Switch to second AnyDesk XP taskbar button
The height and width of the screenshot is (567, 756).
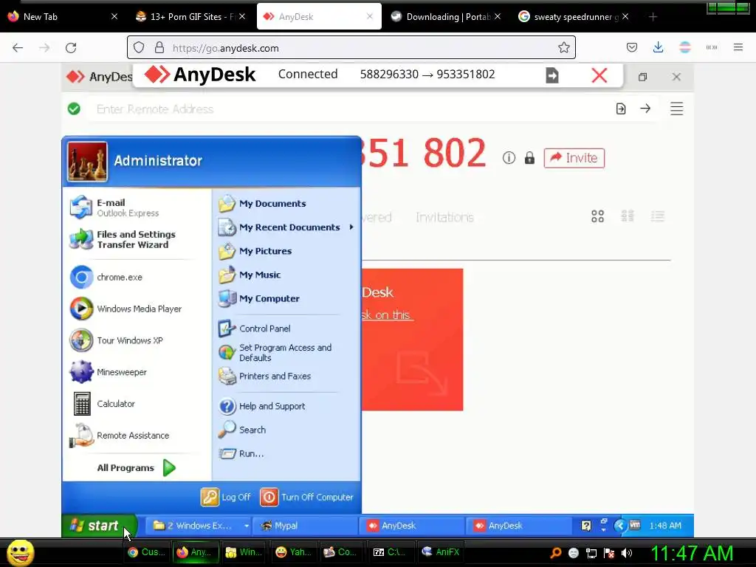click(518, 526)
